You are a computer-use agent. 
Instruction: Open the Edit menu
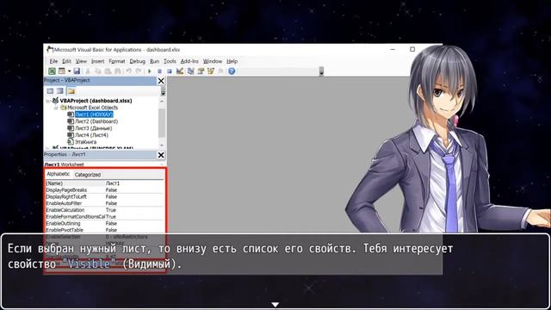(x=66, y=61)
